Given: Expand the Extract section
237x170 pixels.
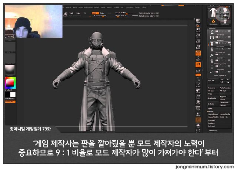Looking at the screenshot, I should (211, 126).
